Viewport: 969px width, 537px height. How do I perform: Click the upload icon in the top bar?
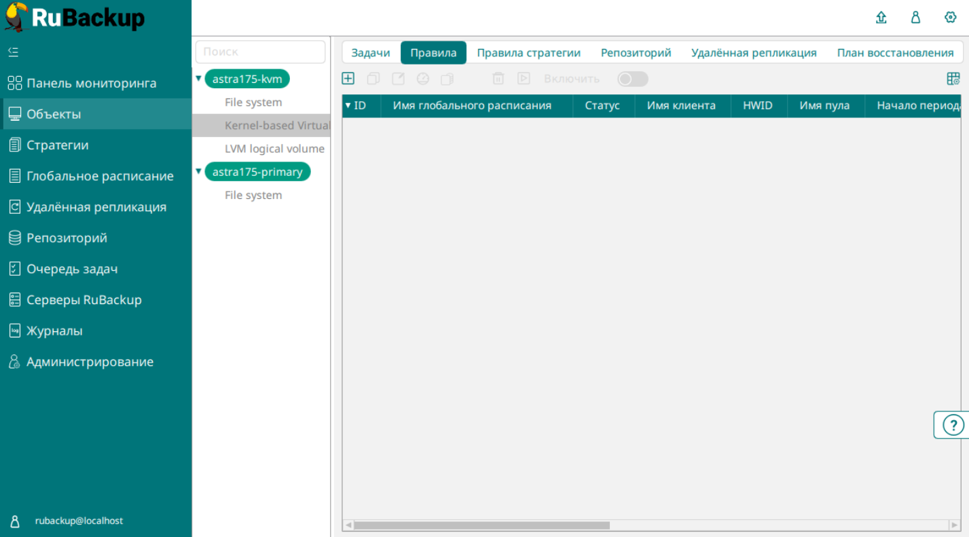coord(881,18)
